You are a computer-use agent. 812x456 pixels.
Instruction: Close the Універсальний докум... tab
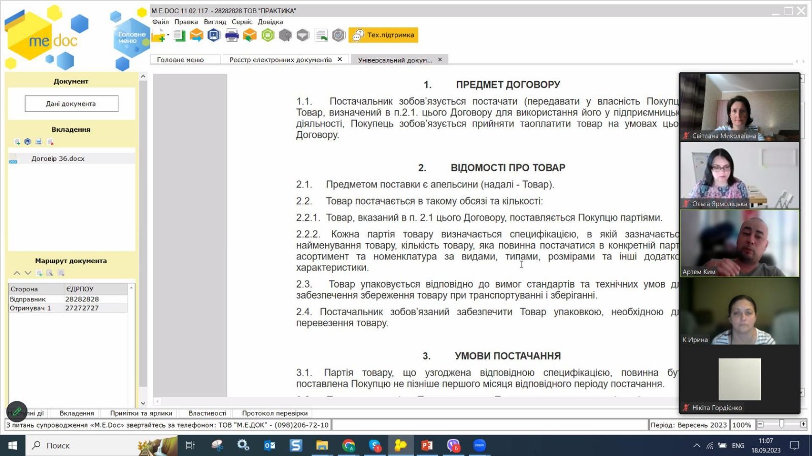[x=440, y=59]
